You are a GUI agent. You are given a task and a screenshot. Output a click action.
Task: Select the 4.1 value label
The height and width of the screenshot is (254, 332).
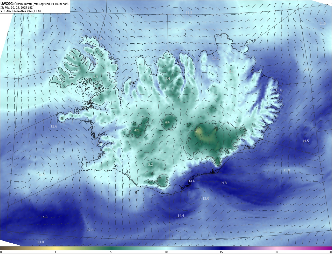click(x=137, y=130)
